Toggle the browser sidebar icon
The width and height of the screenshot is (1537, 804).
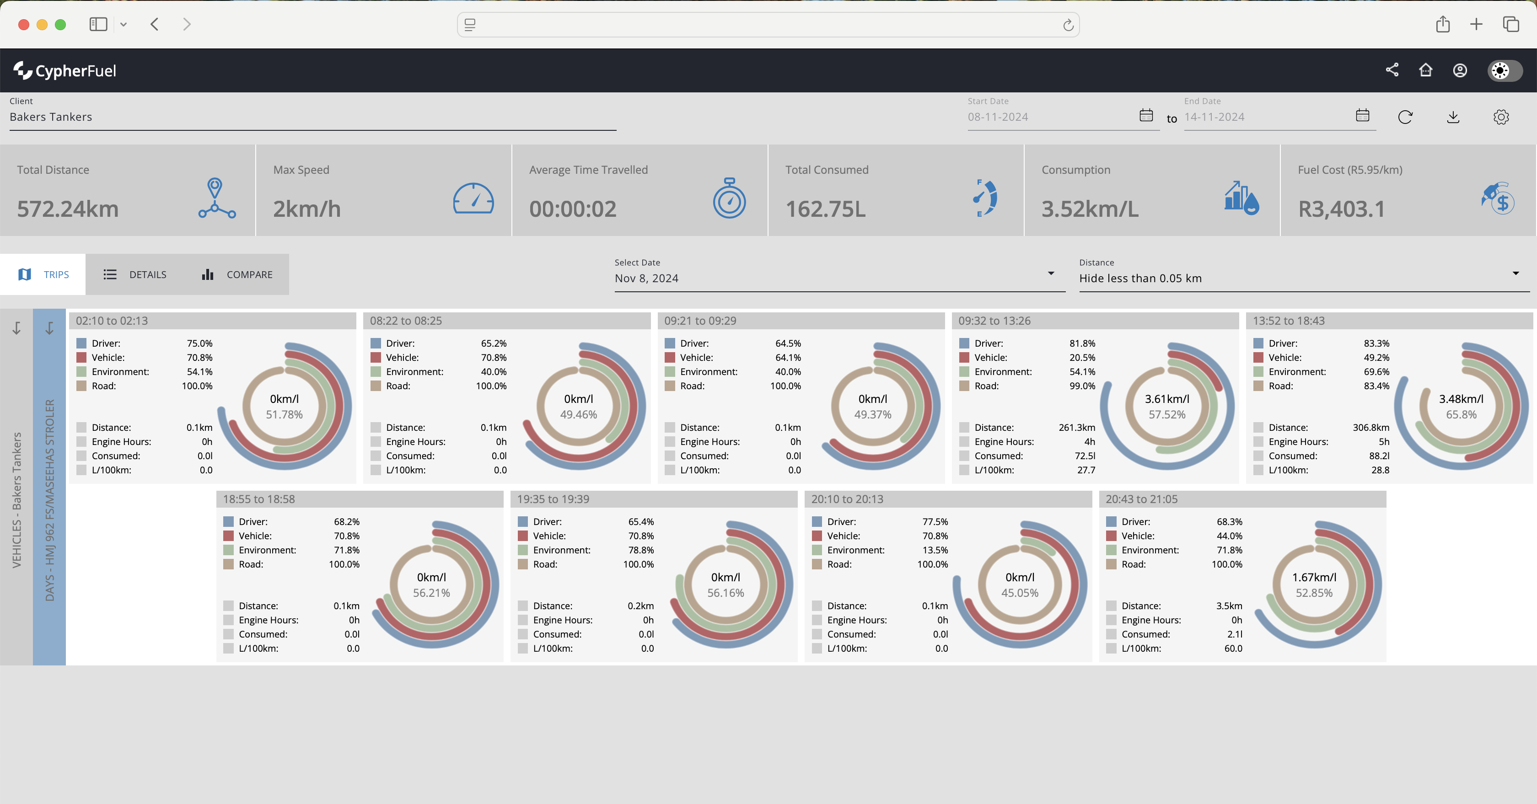tap(98, 24)
